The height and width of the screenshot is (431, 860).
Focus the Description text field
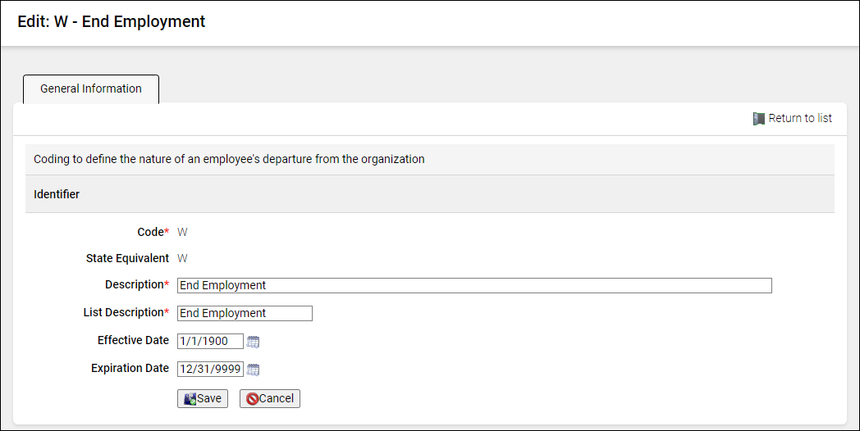(x=474, y=285)
